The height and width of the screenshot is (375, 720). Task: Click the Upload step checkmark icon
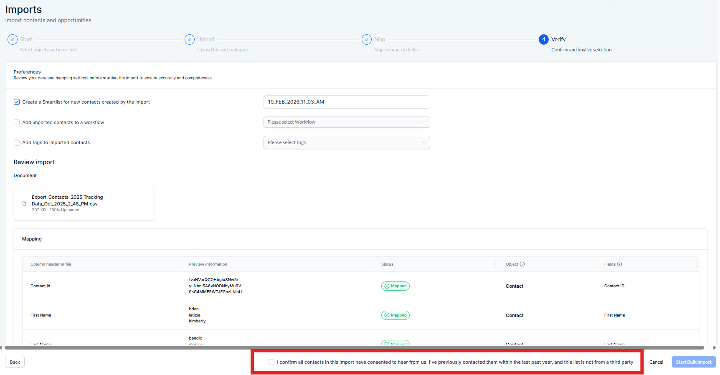coord(190,39)
